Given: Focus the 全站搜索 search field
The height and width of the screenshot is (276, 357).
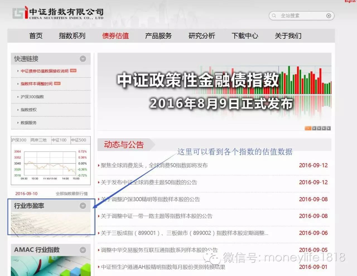Looking at the screenshot, I should (301, 16).
